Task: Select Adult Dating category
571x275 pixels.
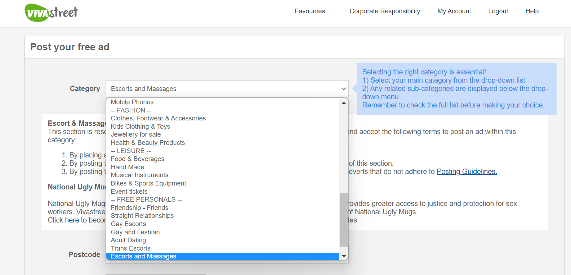Action: (x=223, y=240)
